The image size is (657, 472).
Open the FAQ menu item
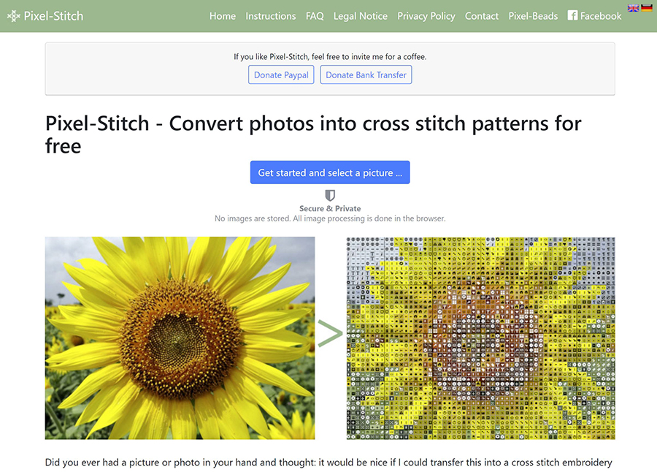315,16
